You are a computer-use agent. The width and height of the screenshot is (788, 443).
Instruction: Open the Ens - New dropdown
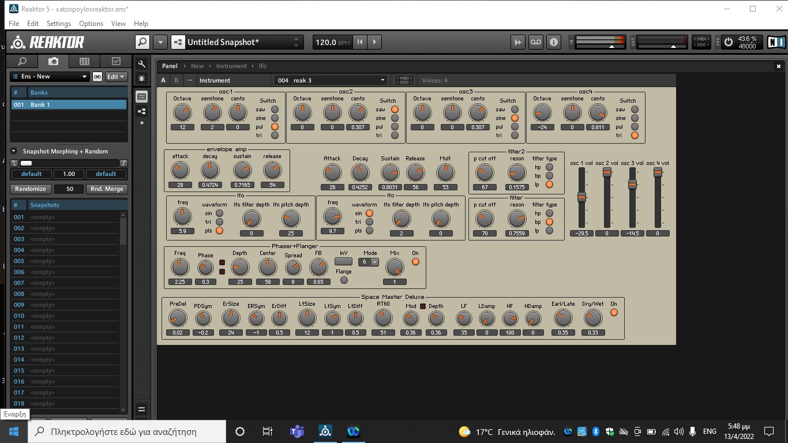pos(49,77)
